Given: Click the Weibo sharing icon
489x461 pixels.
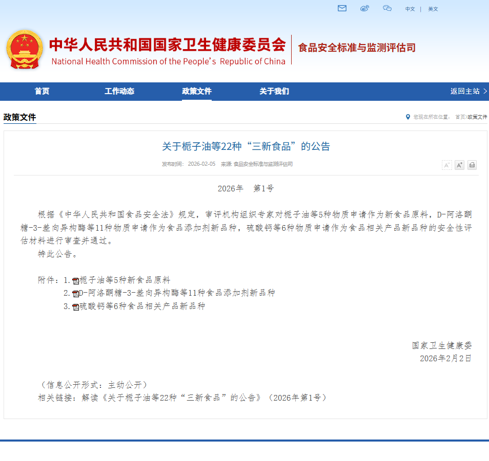Looking at the screenshot, I should pos(364,9).
